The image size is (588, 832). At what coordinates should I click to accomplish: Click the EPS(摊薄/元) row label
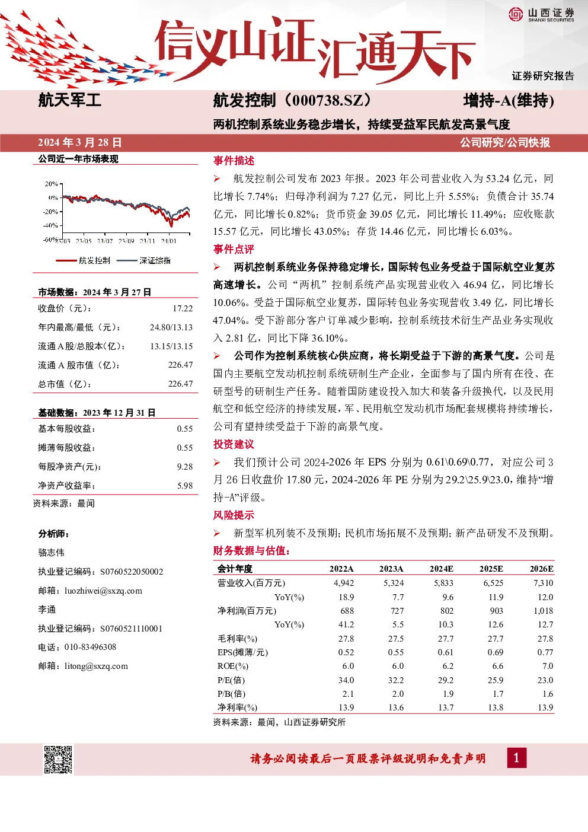[242, 652]
